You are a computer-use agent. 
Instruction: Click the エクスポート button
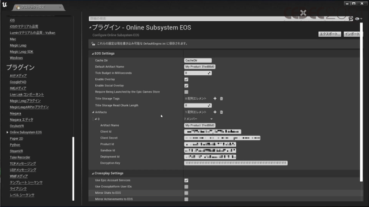[x=330, y=34]
